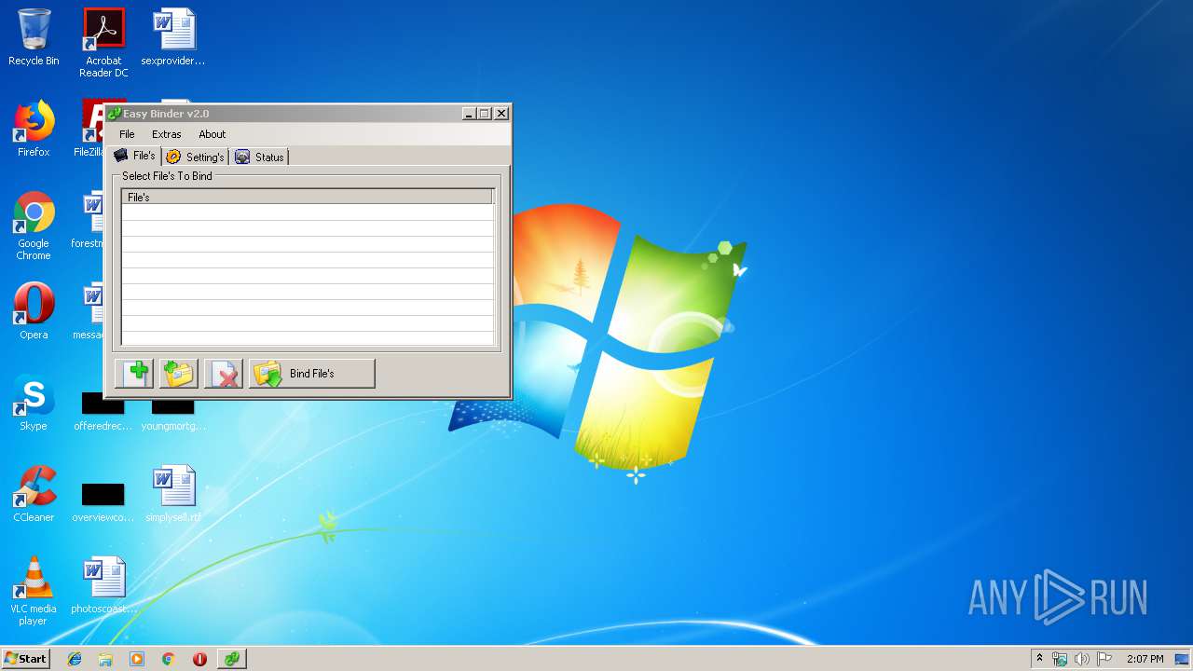This screenshot has width=1193, height=671.
Task: Open Opera from the taskbar
Action: click(x=199, y=659)
